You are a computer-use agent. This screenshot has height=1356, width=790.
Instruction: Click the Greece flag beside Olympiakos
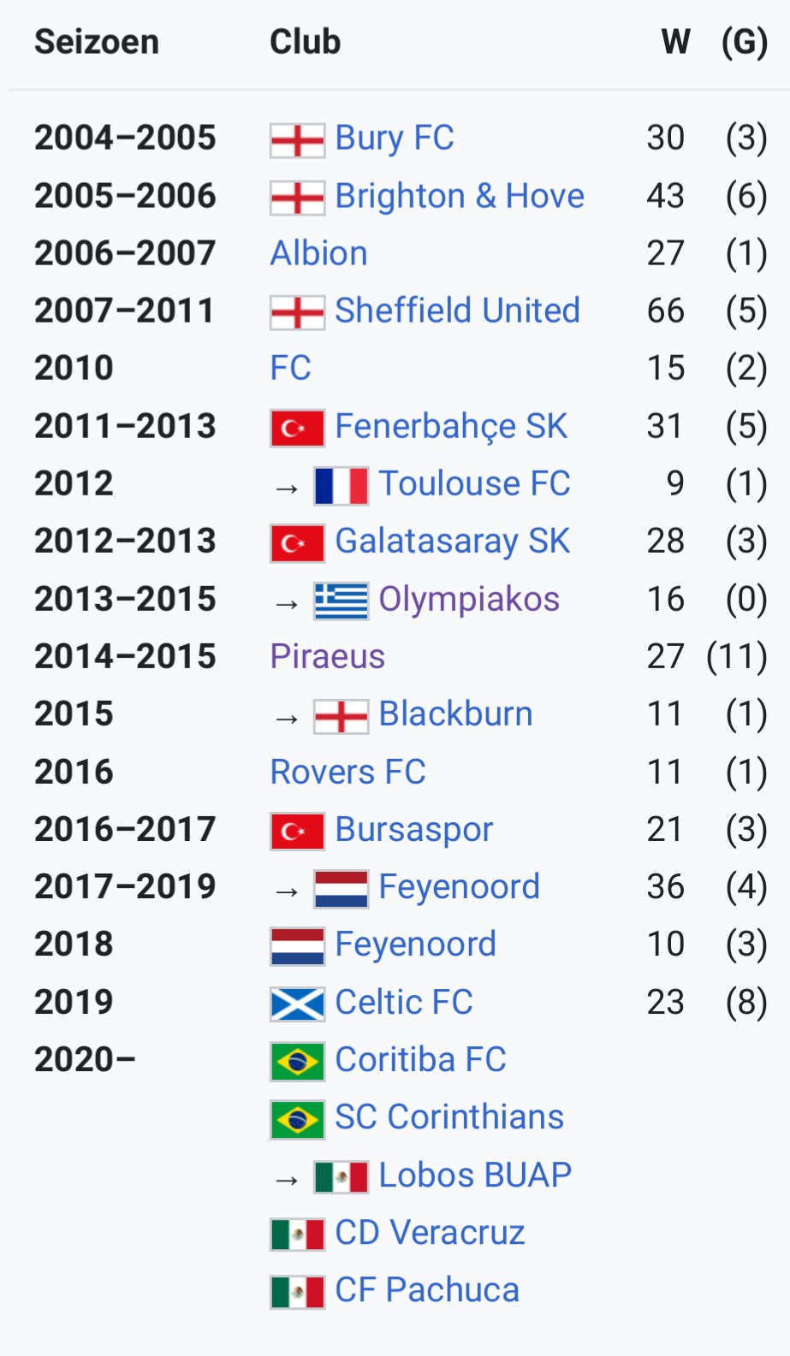point(341,601)
